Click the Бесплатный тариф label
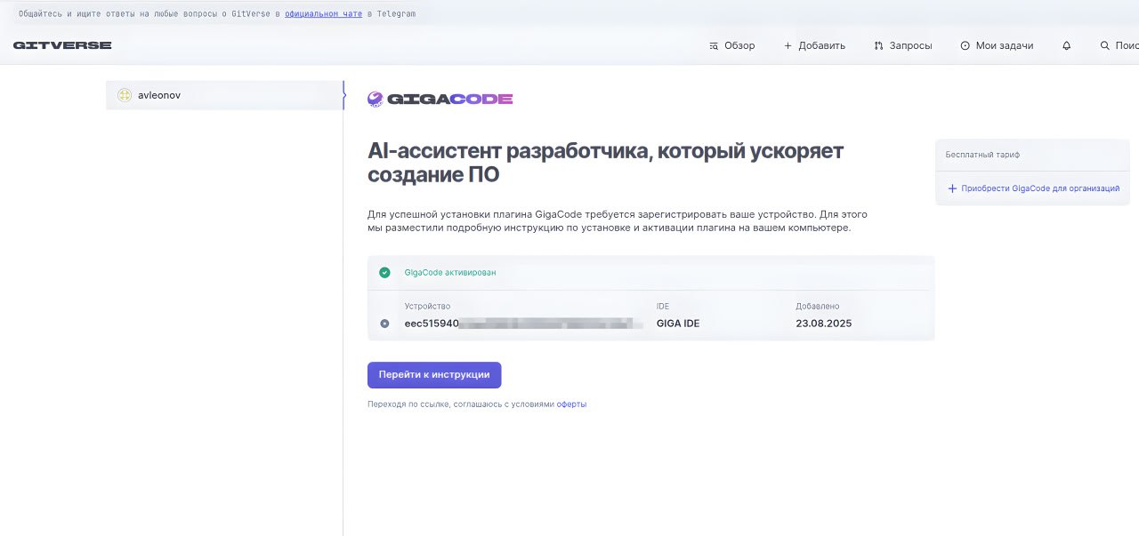The image size is (1139, 536). pos(982,155)
